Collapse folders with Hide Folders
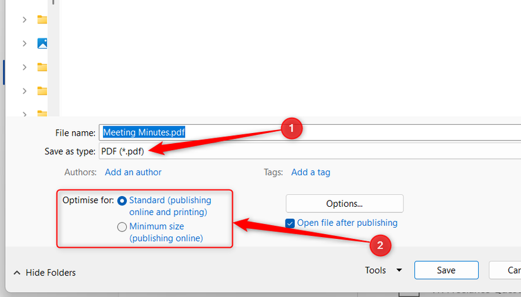This screenshot has width=521, height=297. 45,272
